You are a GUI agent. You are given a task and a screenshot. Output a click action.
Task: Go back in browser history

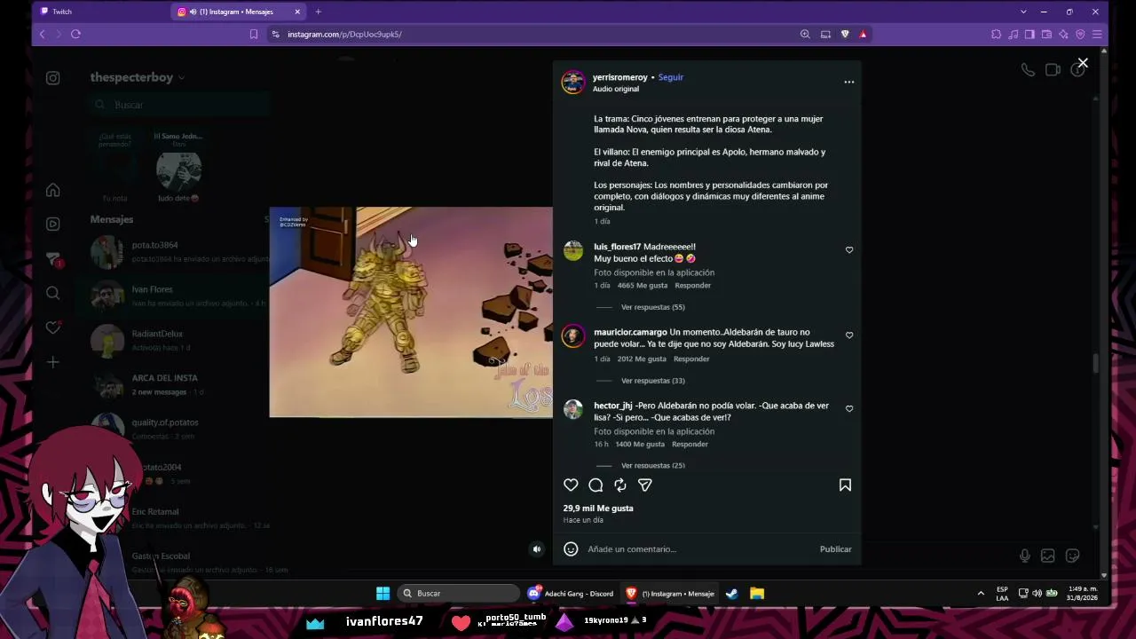point(42,34)
